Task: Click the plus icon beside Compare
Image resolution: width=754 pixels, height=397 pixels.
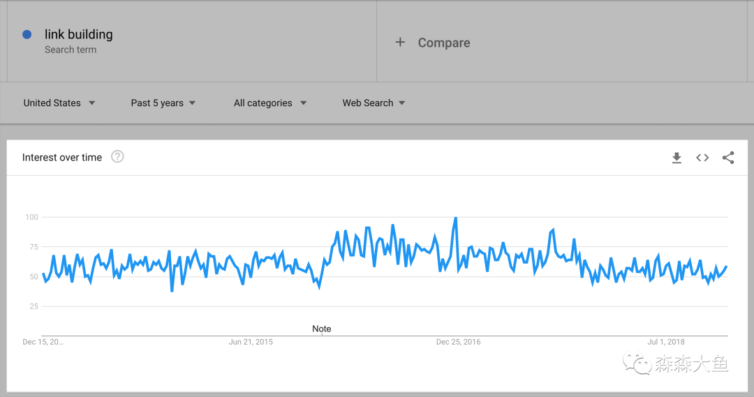Action: (400, 43)
